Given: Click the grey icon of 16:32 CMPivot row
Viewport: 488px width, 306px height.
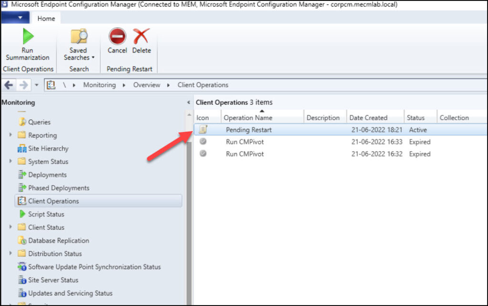Looking at the screenshot, I should coord(203,153).
